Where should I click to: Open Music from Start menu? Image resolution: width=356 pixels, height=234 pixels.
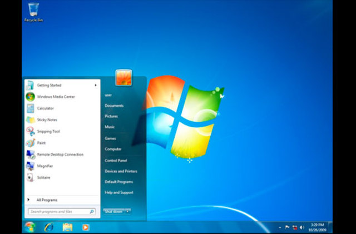[110, 127]
